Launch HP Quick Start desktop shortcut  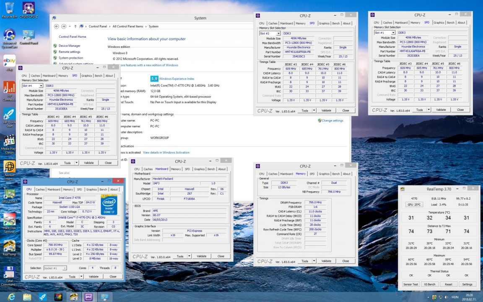click(9, 118)
